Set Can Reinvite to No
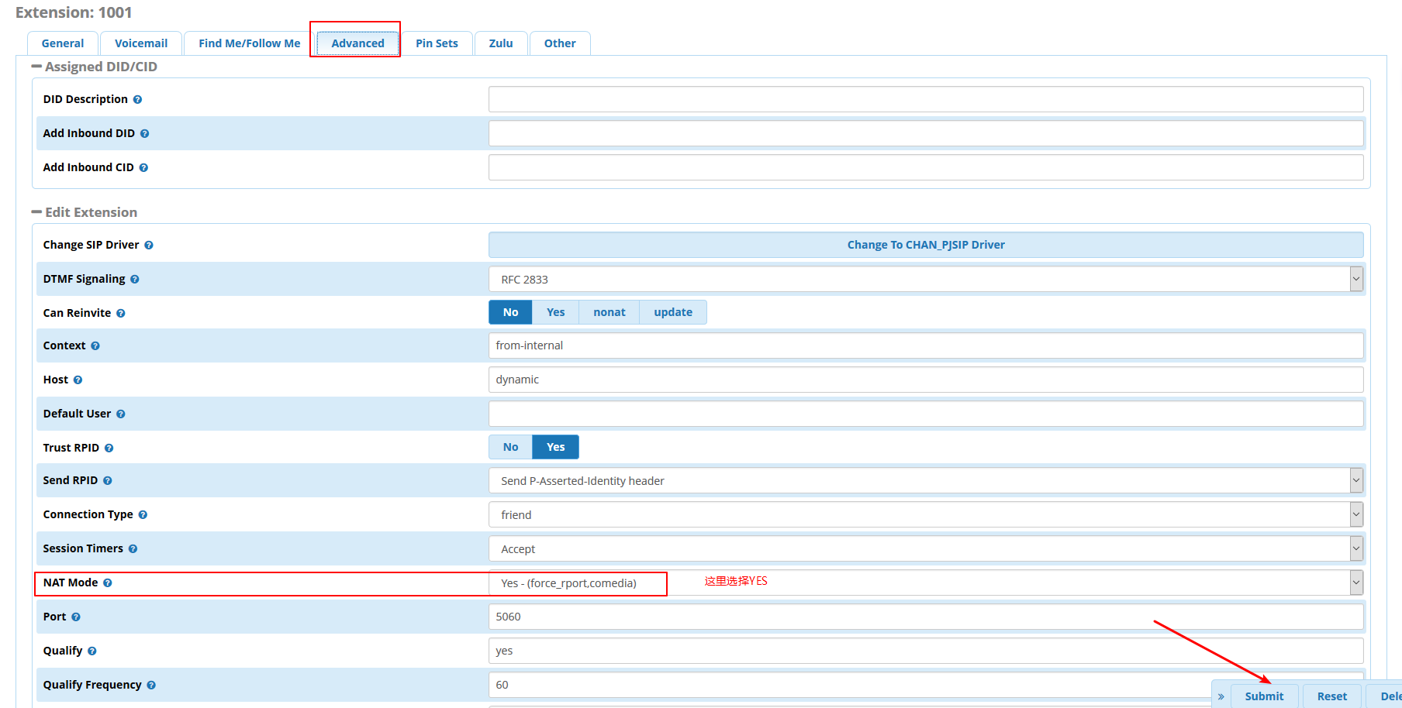Image resolution: width=1402 pixels, height=708 pixels. 510,312
